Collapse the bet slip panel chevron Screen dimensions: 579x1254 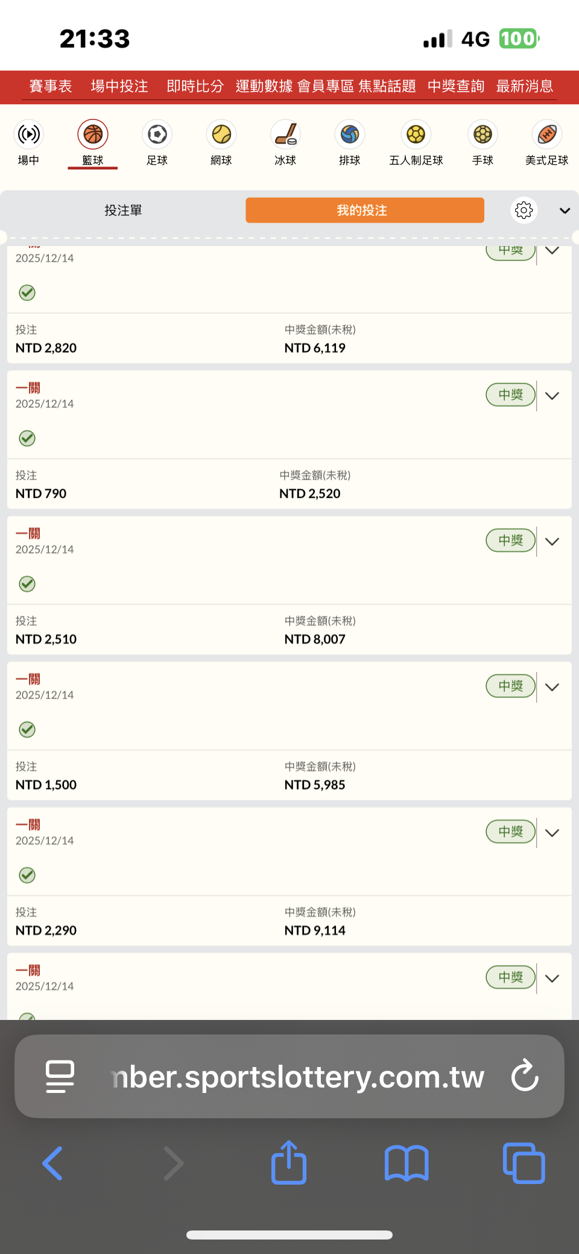coord(565,211)
